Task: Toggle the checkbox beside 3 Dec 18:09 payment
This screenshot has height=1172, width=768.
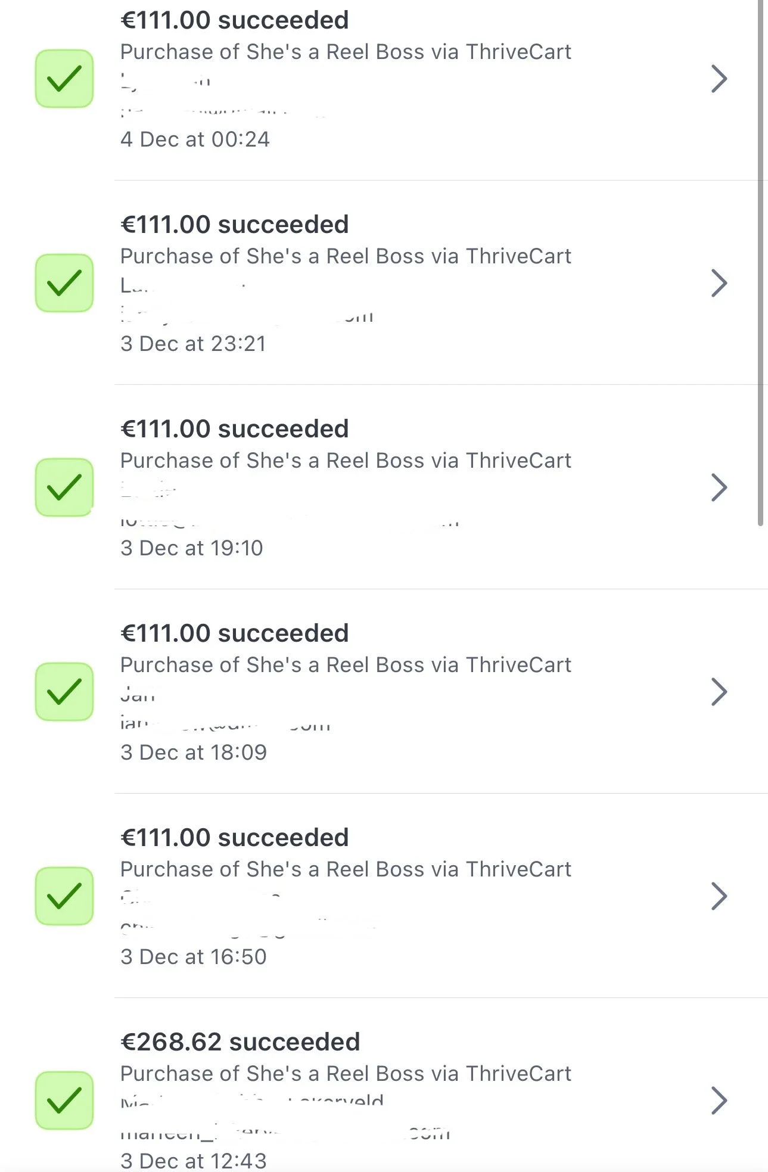Action: pos(64,692)
